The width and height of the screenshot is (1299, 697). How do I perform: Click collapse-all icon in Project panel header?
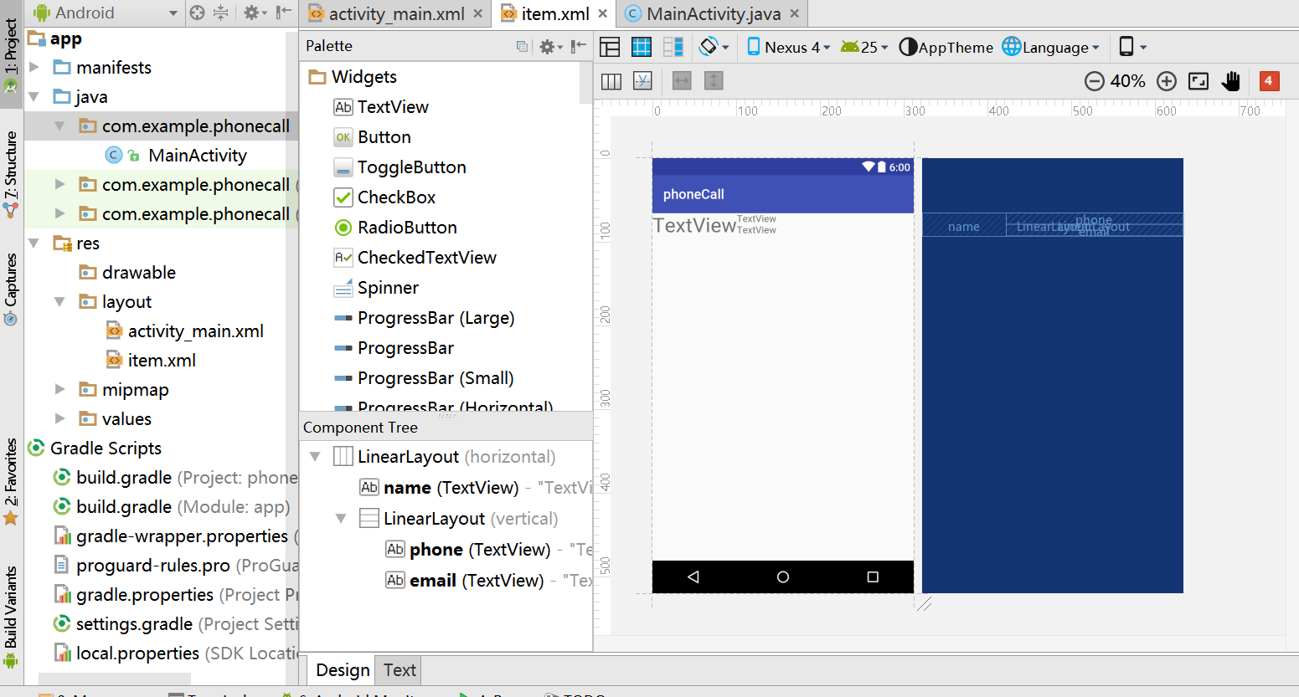pos(221,13)
